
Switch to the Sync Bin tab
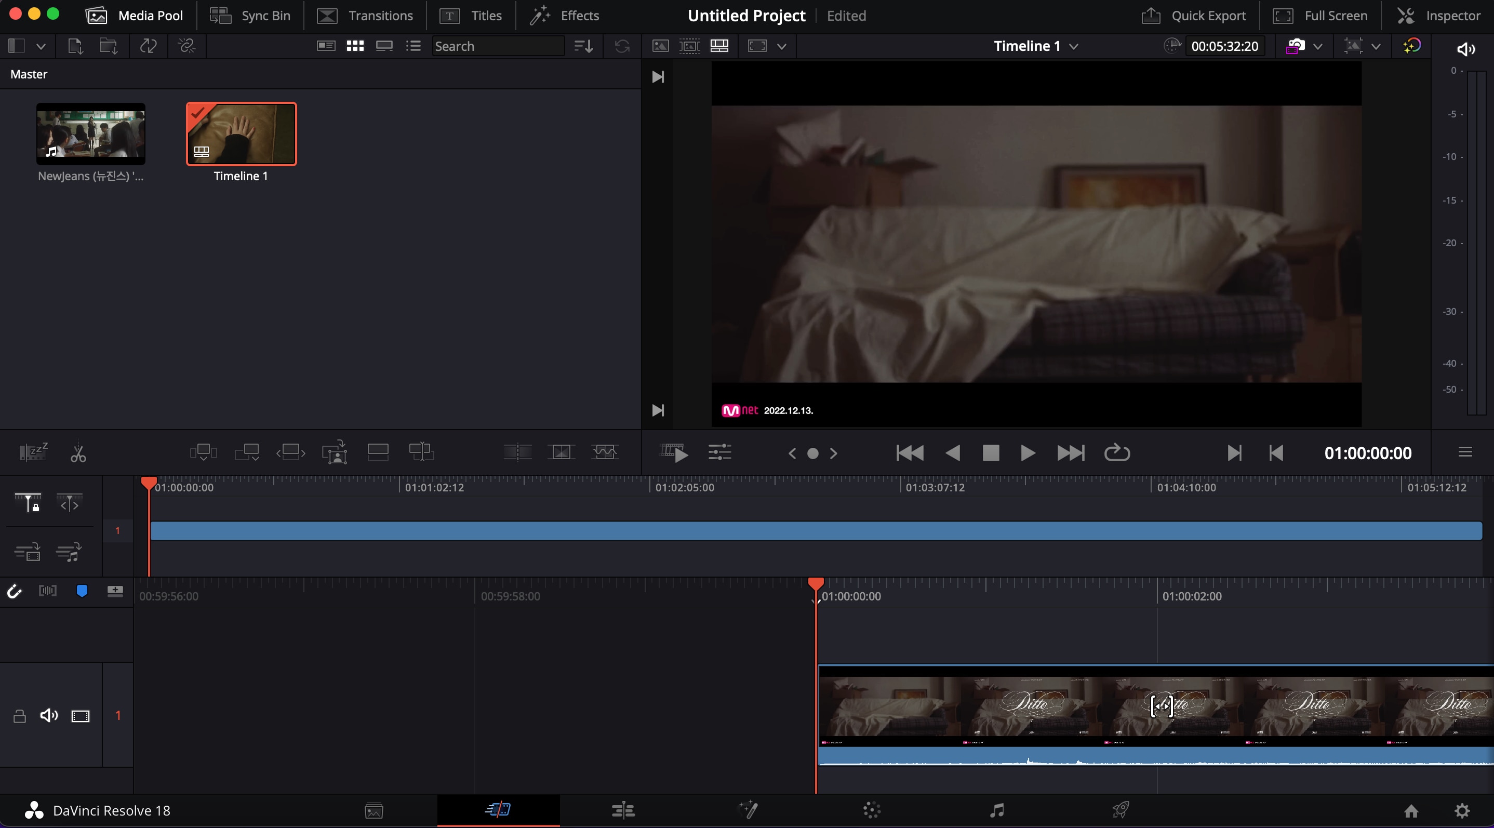[x=250, y=16]
